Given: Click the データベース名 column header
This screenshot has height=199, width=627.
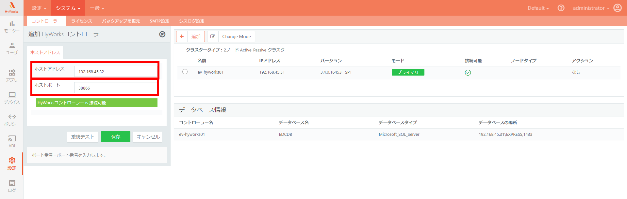Looking at the screenshot, I should pyautogui.click(x=294, y=122).
